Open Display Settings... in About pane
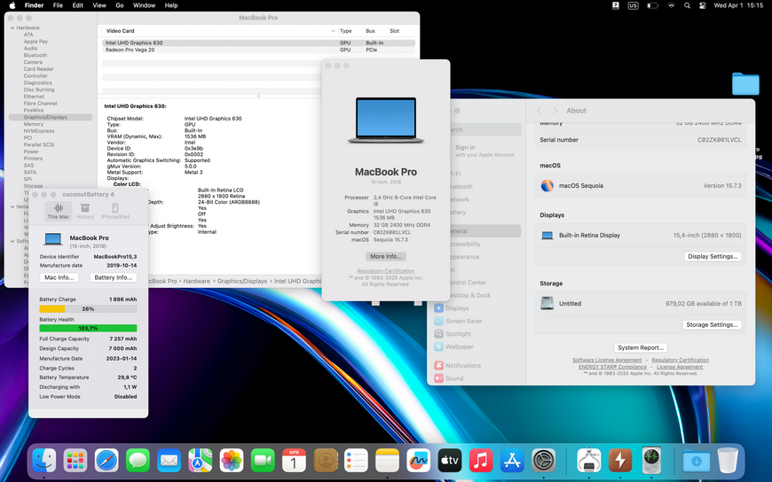The height and width of the screenshot is (482, 772). 713,256
